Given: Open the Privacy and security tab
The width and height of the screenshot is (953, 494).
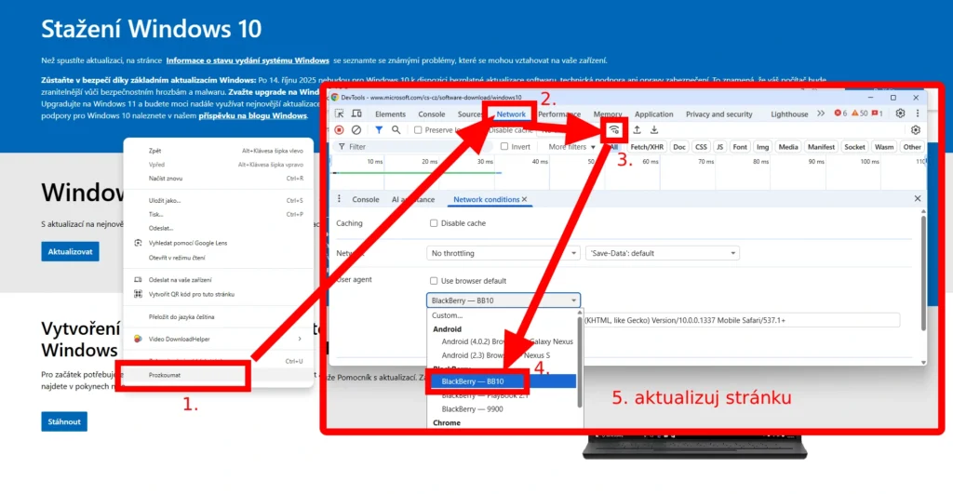Looking at the screenshot, I should [x=719, y=114].
